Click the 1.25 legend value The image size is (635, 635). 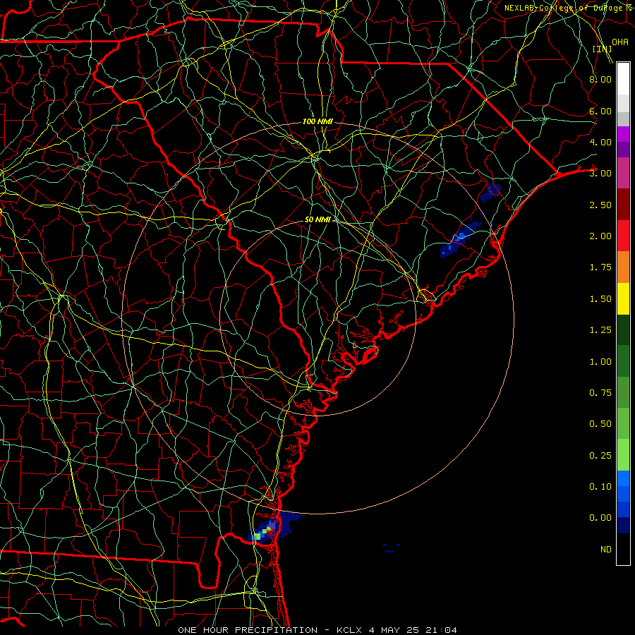(600, 330)
